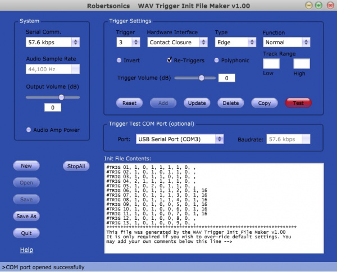
Task: Click the Track Range Low field
Action: click(x=271, y=63)
